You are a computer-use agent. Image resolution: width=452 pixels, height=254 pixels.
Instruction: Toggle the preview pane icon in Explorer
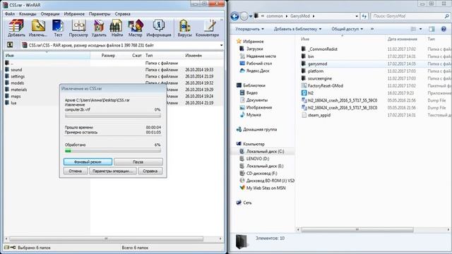(x=432, y=29)
